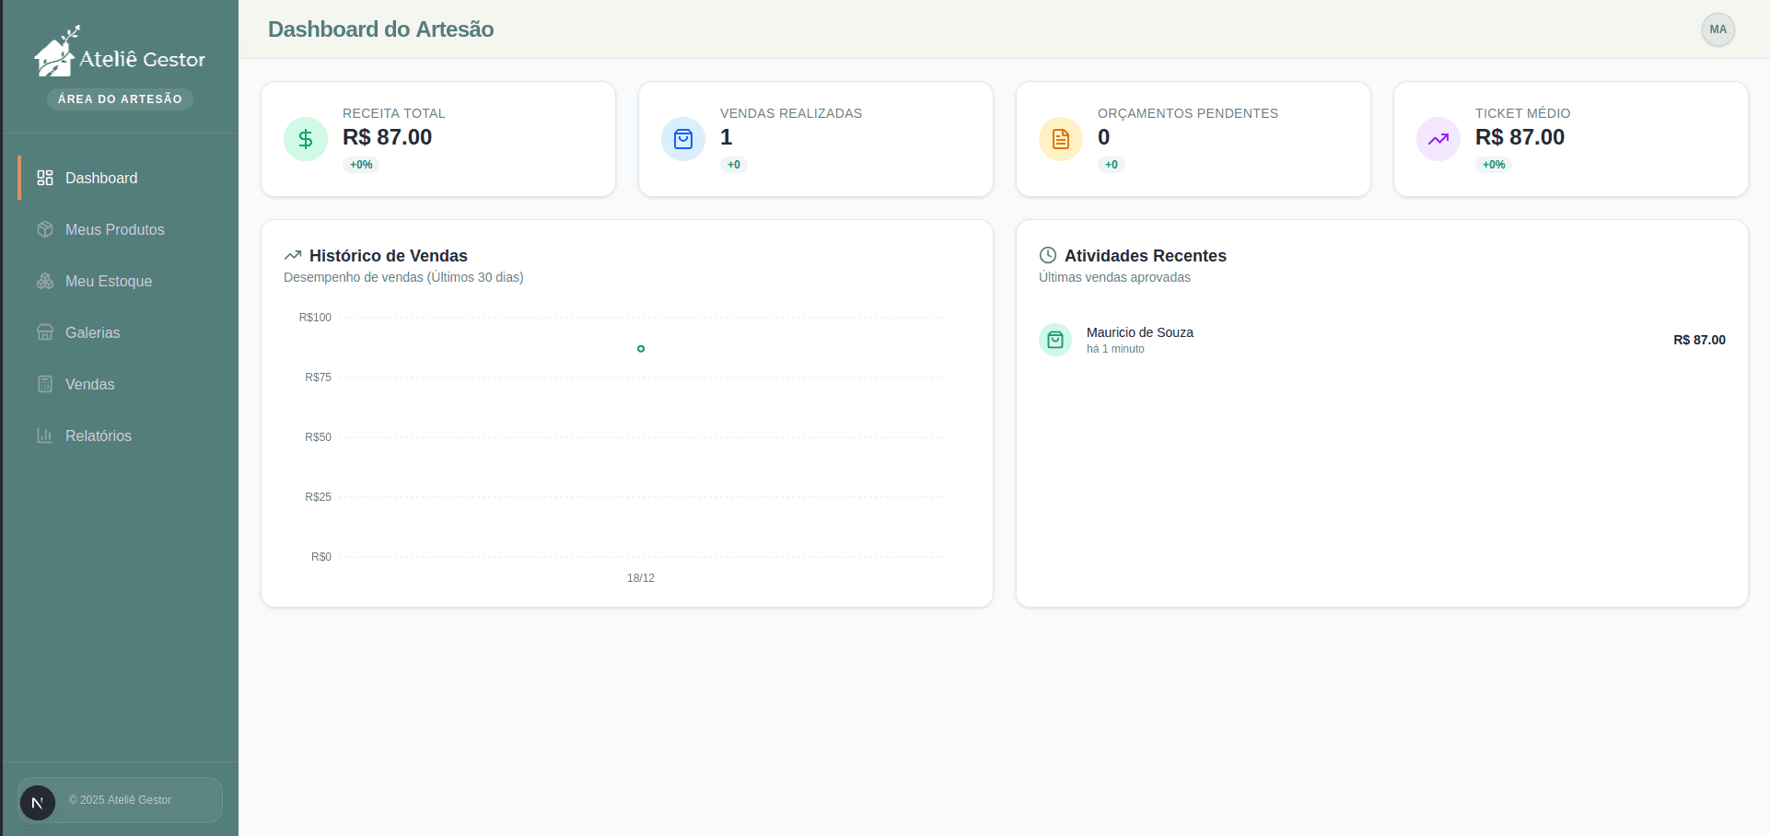Click the Relatórios bar chart icon
Screen dimensions: 1770x836
click(44, 435)
